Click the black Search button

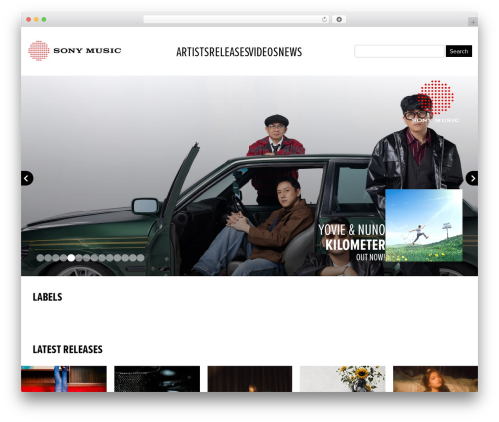point(459,51)
